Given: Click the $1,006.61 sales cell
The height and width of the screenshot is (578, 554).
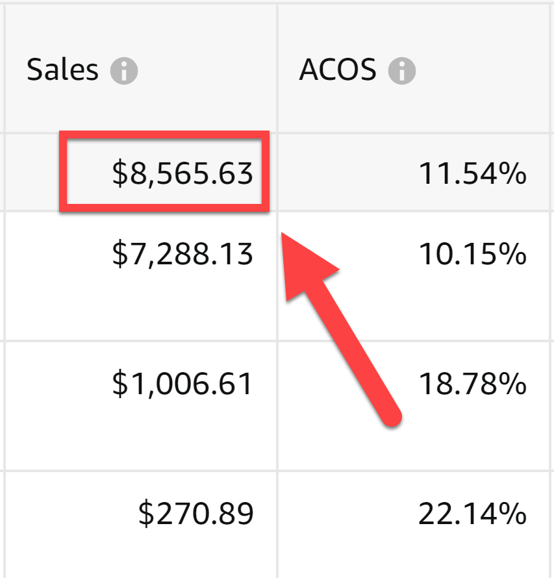Looking at the screenshot, I should pos(183,384).
